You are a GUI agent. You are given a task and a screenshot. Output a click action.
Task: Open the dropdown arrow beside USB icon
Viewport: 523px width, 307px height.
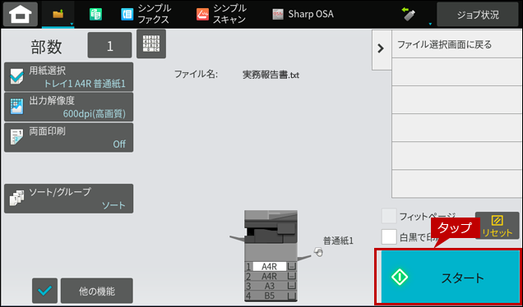pos(430,24)
